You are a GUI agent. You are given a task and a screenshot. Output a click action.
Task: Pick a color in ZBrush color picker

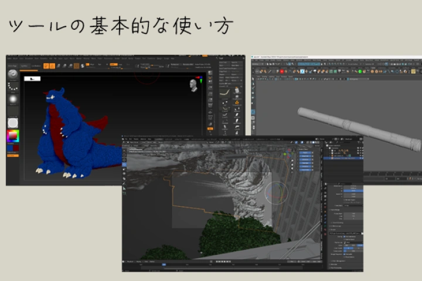[x=13, y=136]
